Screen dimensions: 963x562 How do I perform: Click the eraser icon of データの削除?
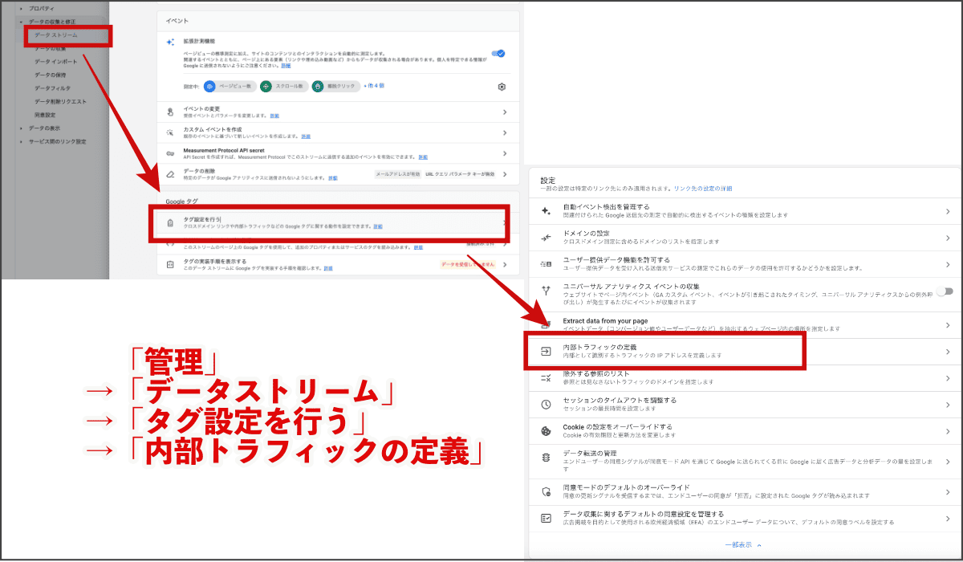tap(169, 173)
